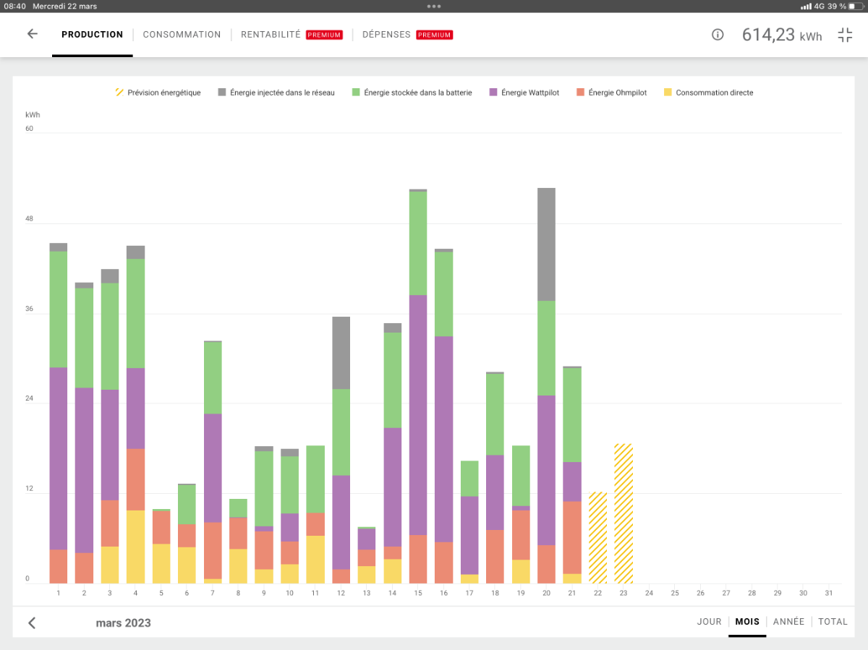Image resolution: width=868 pixels, height=650 pixels.
Task: Select the Total time range
Action: (833, 622)
